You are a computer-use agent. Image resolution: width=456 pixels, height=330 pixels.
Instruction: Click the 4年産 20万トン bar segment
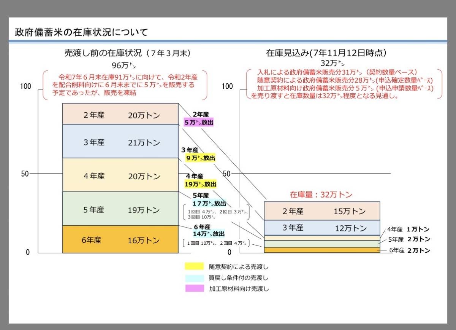120,175
